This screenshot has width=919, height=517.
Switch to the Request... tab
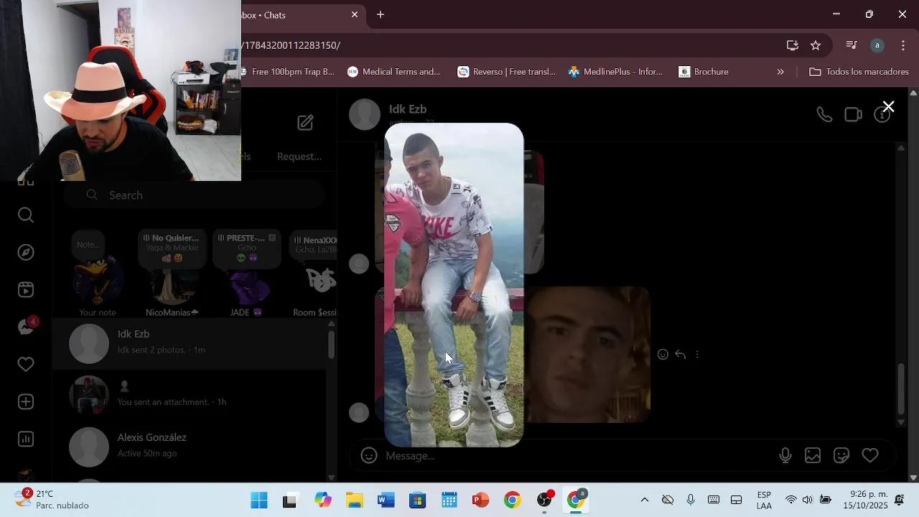[299, 157]
